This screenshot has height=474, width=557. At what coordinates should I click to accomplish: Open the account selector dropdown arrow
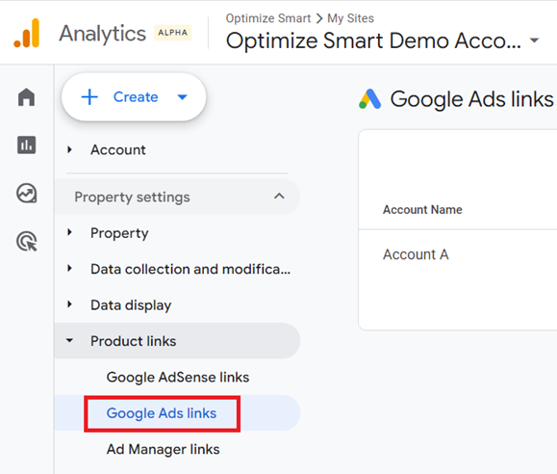(x=534, y=40)
